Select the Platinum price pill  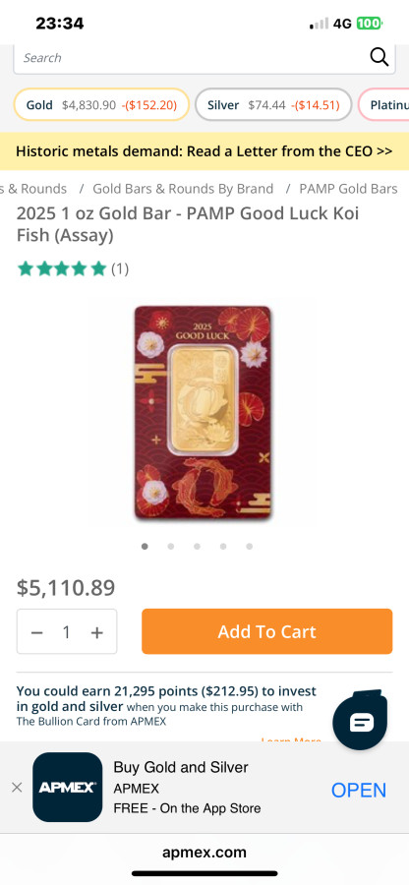tap(383, 105)
